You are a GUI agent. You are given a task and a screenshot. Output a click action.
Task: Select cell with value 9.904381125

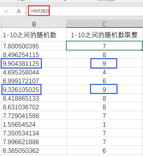click(x=34, y=63)
